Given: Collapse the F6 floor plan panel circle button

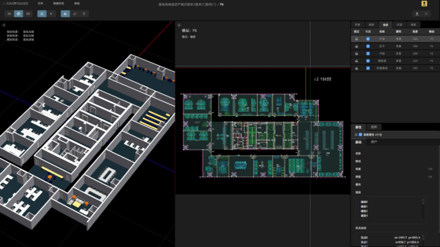Looking at the screenshot, I should tap(179, 25).
